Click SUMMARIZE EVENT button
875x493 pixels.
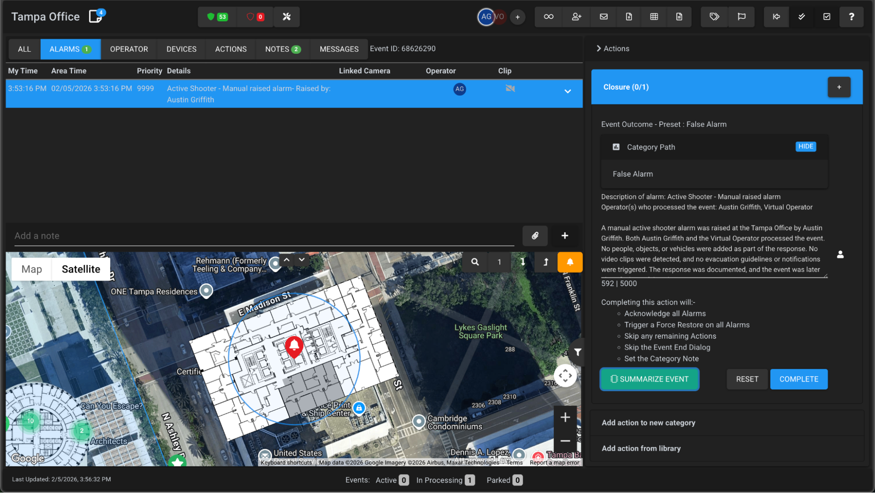[x=649, y=379]
